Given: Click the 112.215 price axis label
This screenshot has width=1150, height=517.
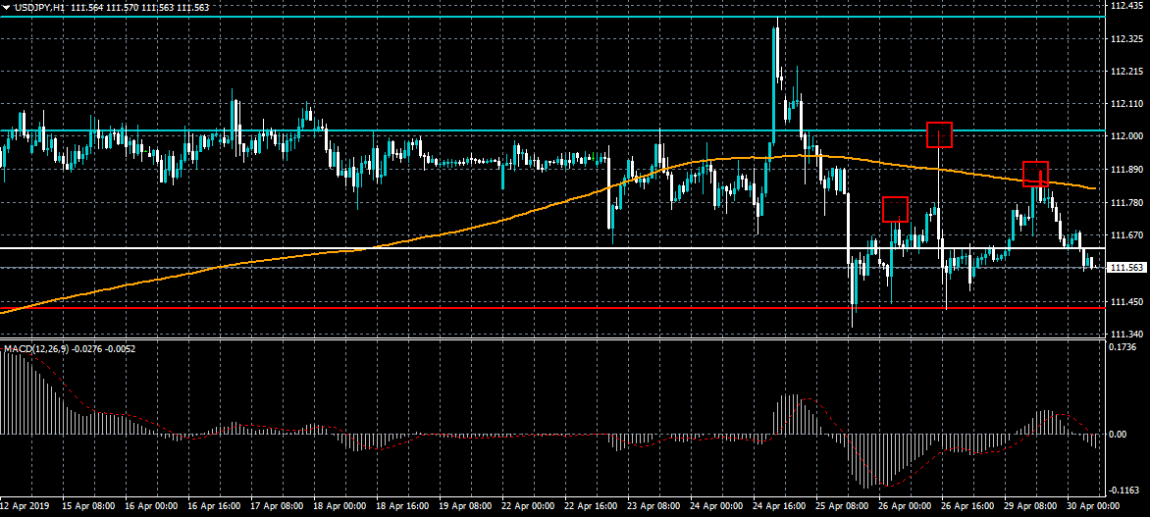Looking at the screenshot, I should pyautogui.click(x=1128, y=72).
